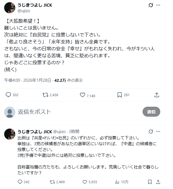173x189 pixels.
Task: Click the gray 返信 button
Action: pos(151,112)
